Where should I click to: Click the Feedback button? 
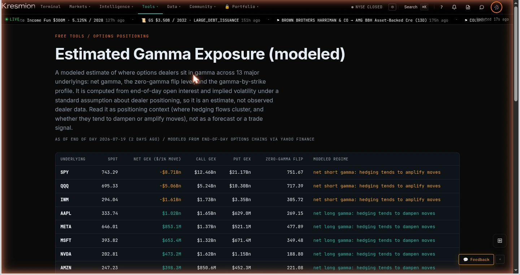tap(476, 260)
